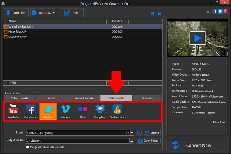Viewport: 231px width, 154px height.
Task: Switch to the Audio Formats tab
Action: (x=84, y=98)
